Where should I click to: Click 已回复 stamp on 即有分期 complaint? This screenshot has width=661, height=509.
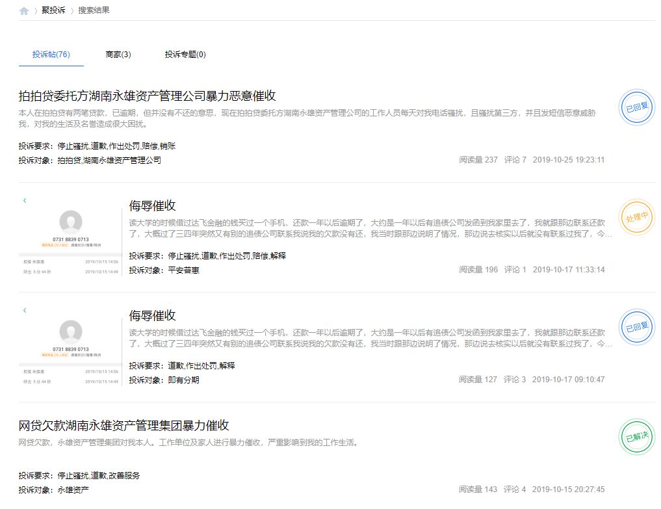tap(636, 327)
